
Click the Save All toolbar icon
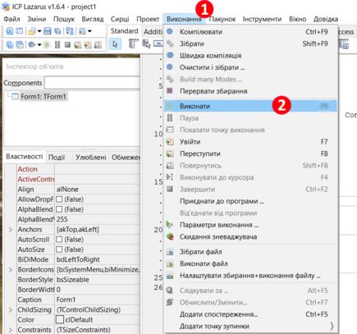(57, 31)
